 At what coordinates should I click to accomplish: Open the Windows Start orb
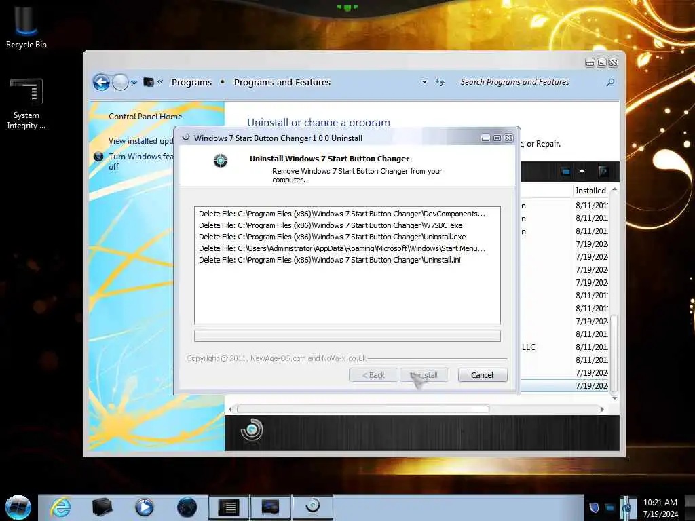click(18, 507)
